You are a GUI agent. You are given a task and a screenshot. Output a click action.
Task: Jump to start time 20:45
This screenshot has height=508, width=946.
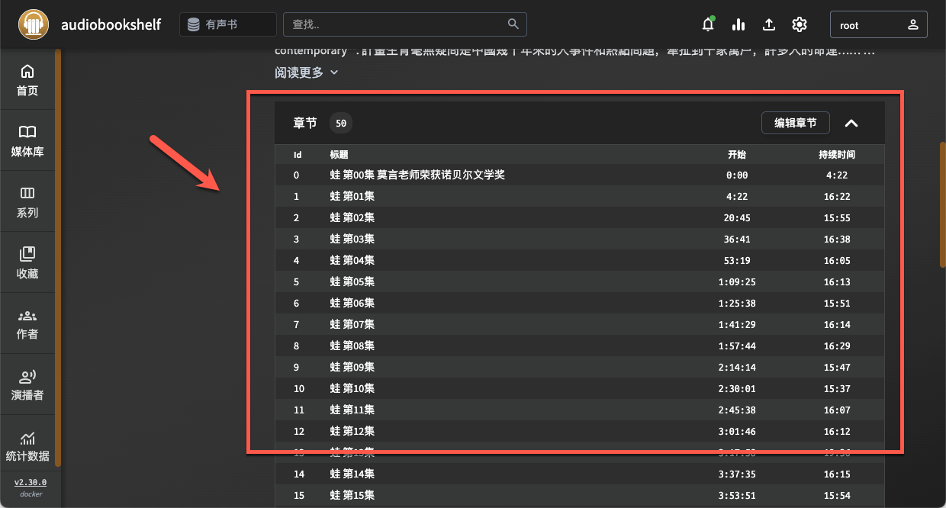[737, 217]
